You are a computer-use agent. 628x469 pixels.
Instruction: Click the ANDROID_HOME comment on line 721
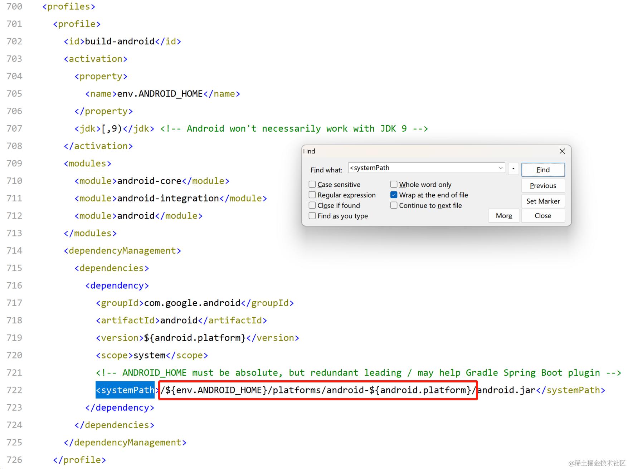click(359, 373)
